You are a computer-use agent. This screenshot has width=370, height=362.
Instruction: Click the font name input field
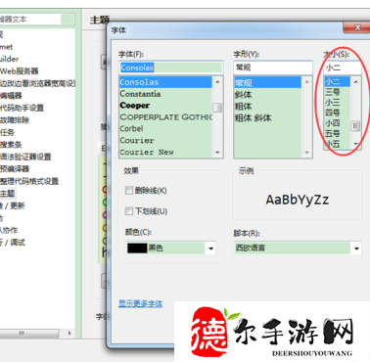pos(171,68)
